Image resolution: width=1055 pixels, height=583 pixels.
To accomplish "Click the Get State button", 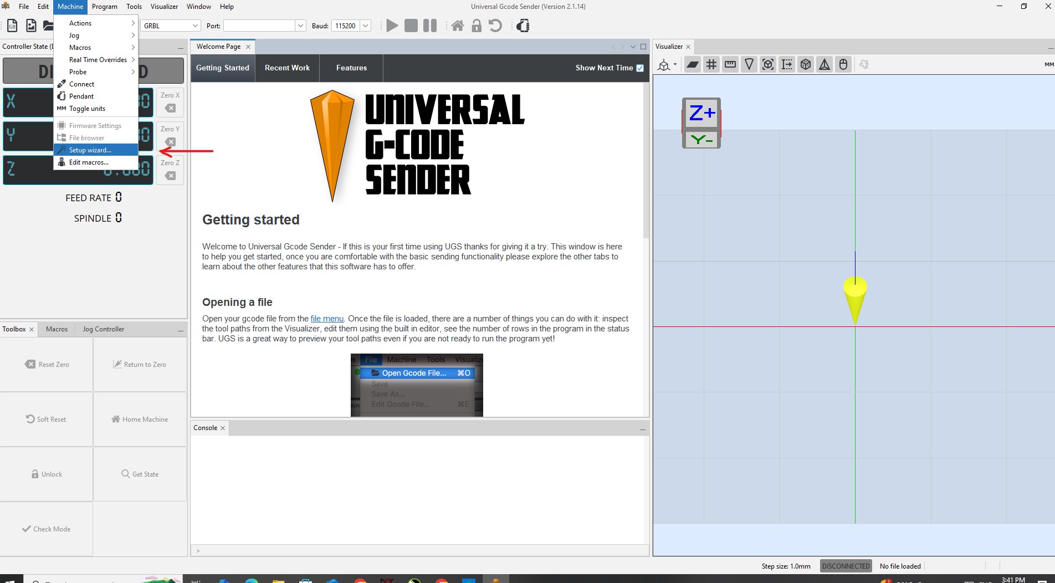I will click(x=140, y=474).
